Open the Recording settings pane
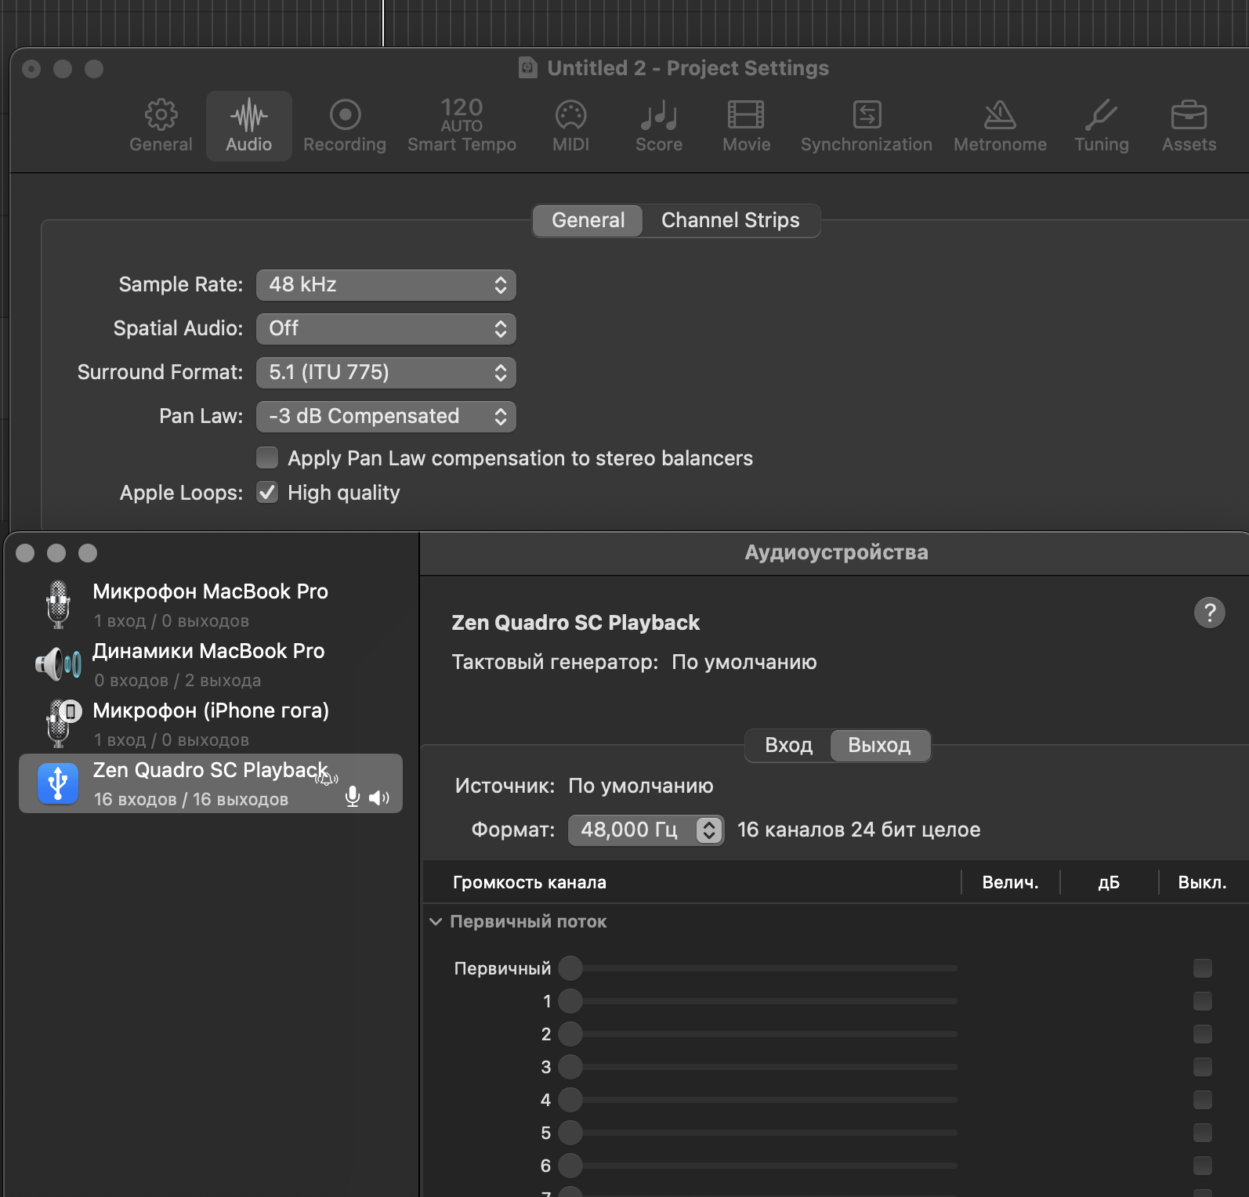The image size is (1249, 1197). pyautogui.click(x=344, y=126)
